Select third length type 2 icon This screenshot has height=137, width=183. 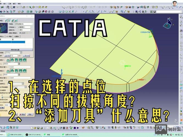[x=16, y=71]
